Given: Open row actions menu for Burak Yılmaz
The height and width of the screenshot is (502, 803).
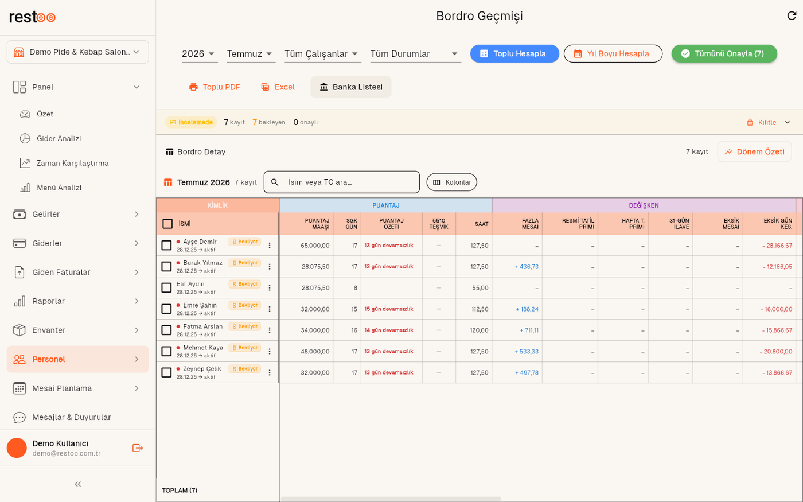Looking at the screenshot, I should tap(270, 267).
